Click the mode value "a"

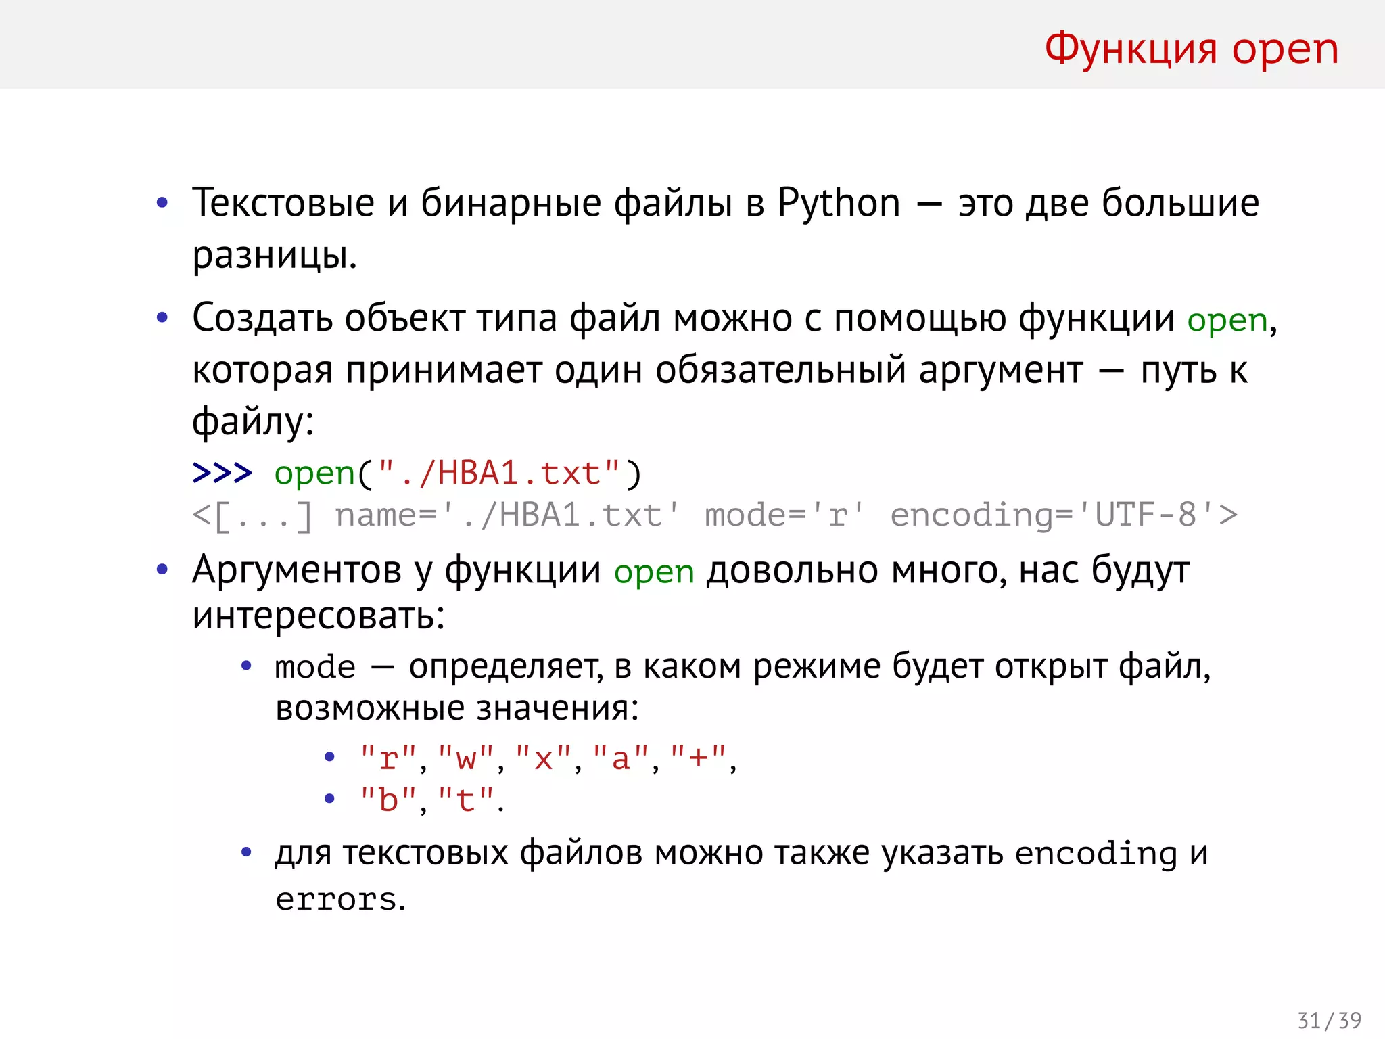click(621, 758)
